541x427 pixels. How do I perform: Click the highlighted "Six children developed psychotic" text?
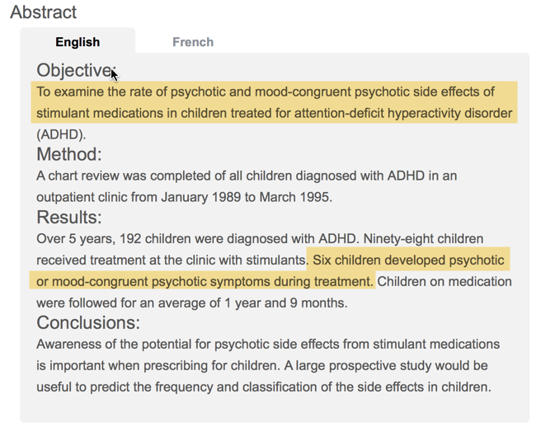pos(408,260)
